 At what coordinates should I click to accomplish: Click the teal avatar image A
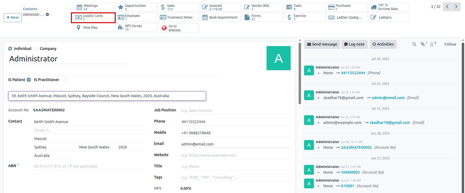[278, 58]
